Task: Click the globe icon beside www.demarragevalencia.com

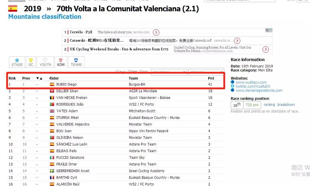Action: 232,90
